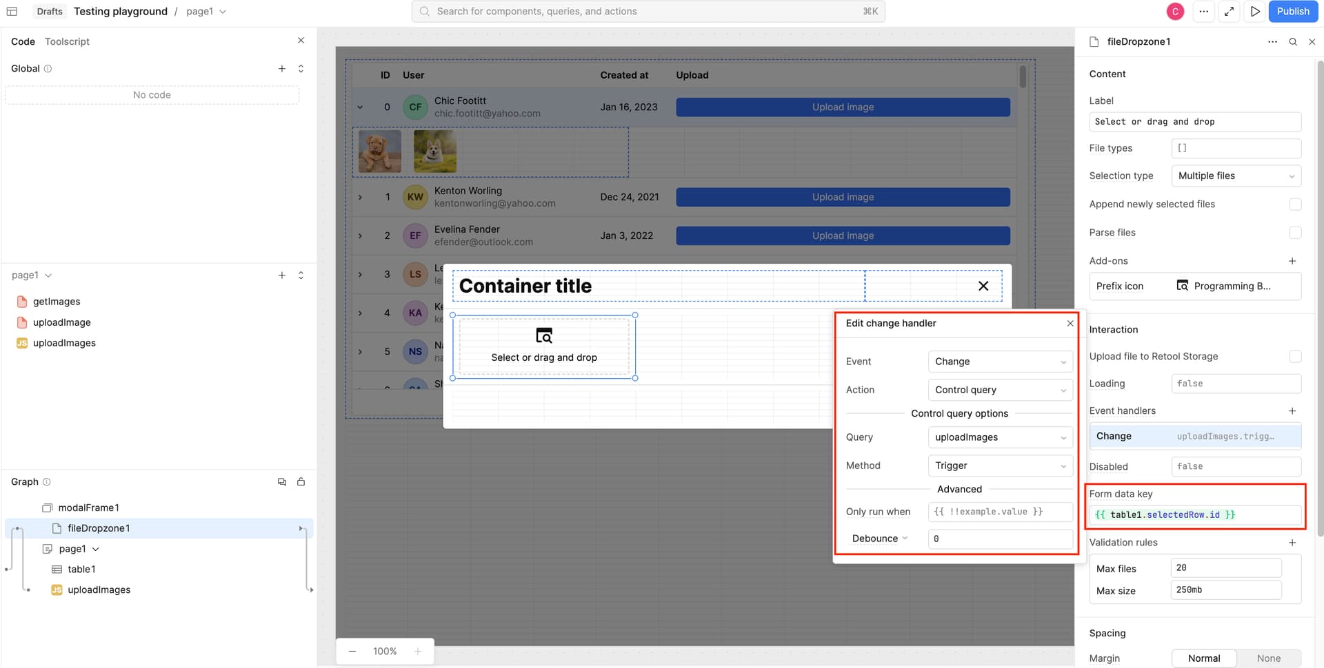Enable Append newly selected files checkbox
The width and height of the screenshot is (1324, 668).
(1295, 205)
